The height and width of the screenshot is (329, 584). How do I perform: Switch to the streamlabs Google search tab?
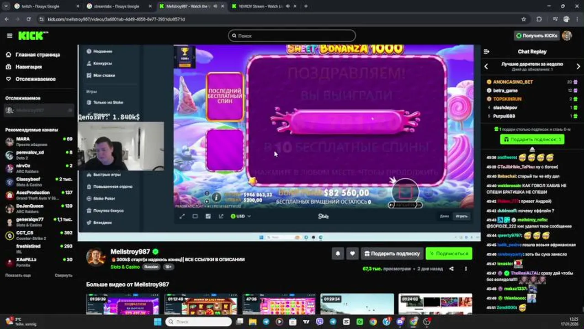point(118,6)
